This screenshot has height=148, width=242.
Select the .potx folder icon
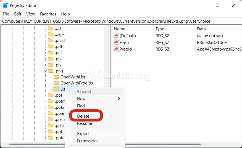(51, 107)
